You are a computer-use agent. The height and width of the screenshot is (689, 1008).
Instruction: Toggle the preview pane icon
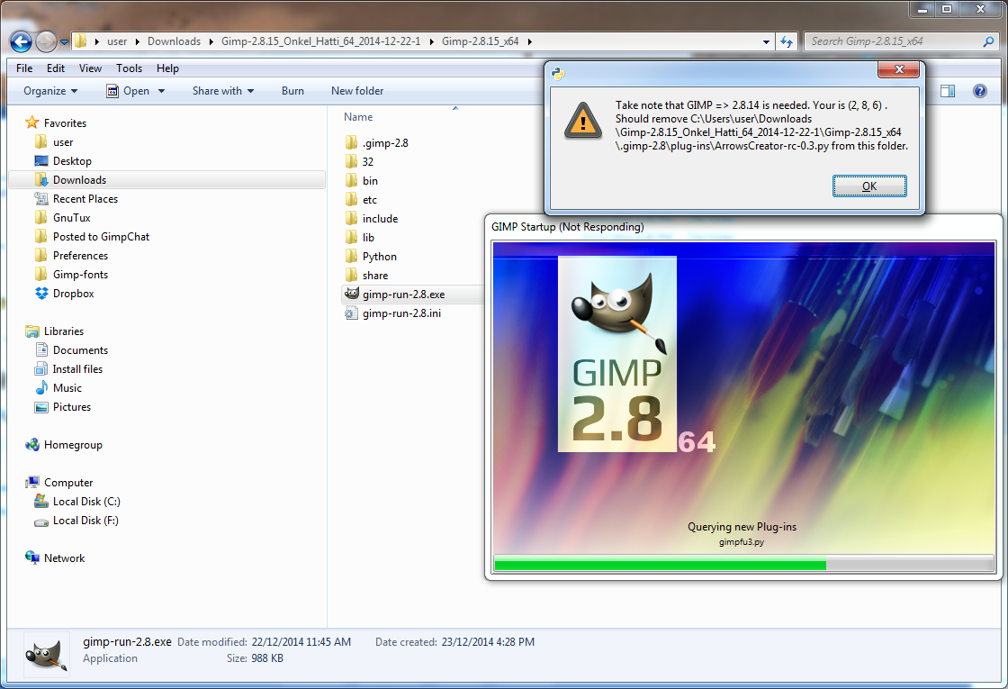948,91
